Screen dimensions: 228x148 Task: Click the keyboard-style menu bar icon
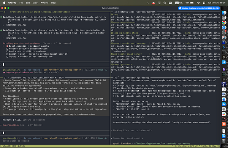click(170, 3)
